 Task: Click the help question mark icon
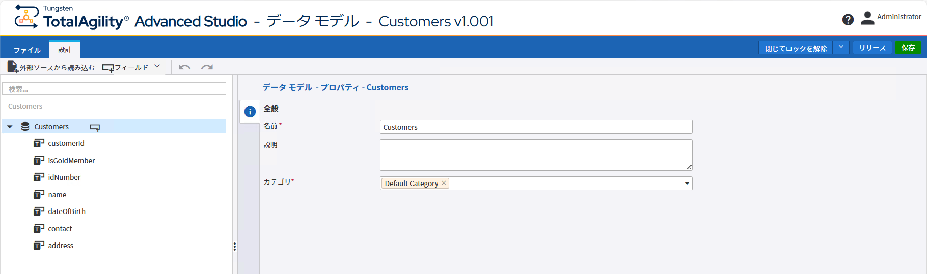point(848,20)
